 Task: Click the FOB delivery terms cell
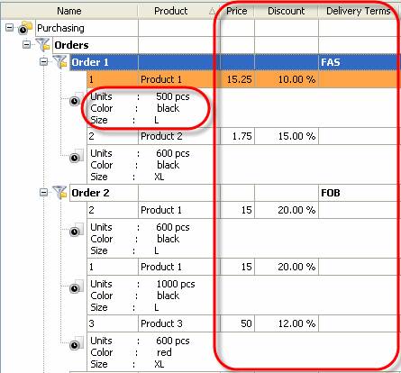358,193
